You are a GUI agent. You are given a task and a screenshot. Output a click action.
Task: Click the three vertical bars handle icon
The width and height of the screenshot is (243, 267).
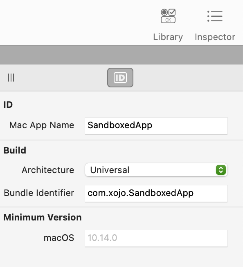click(11, 78)
